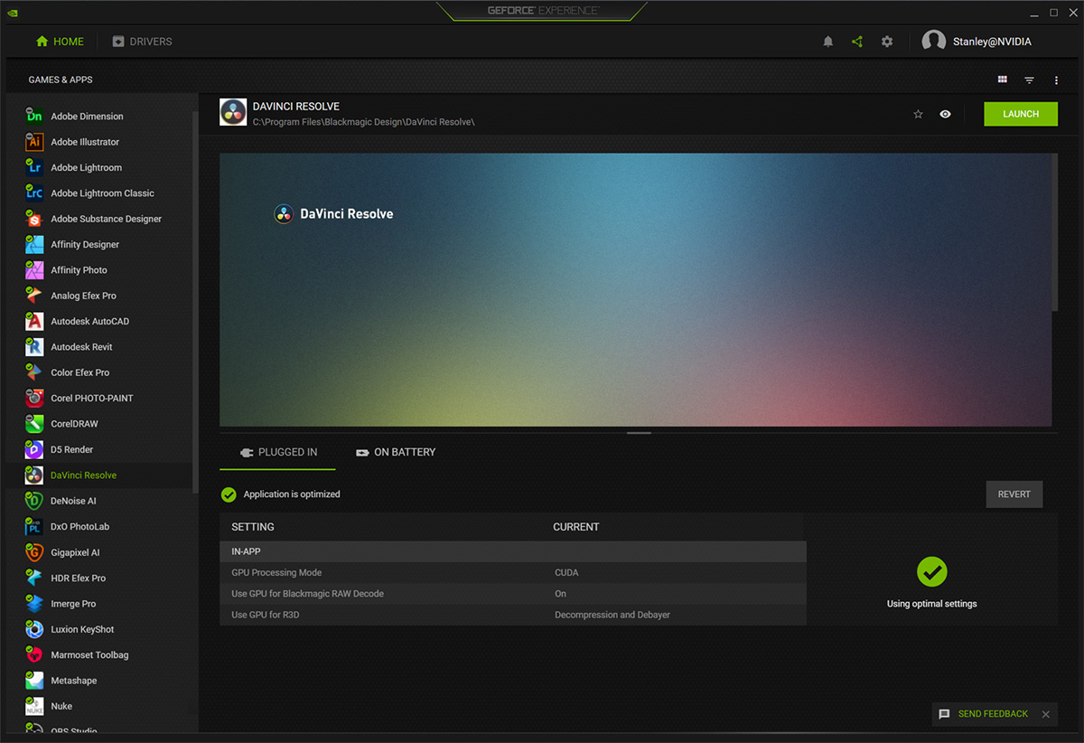Favorite DaVinci Resolve with the star
The image size is (1084, 743).
[918, 114]
